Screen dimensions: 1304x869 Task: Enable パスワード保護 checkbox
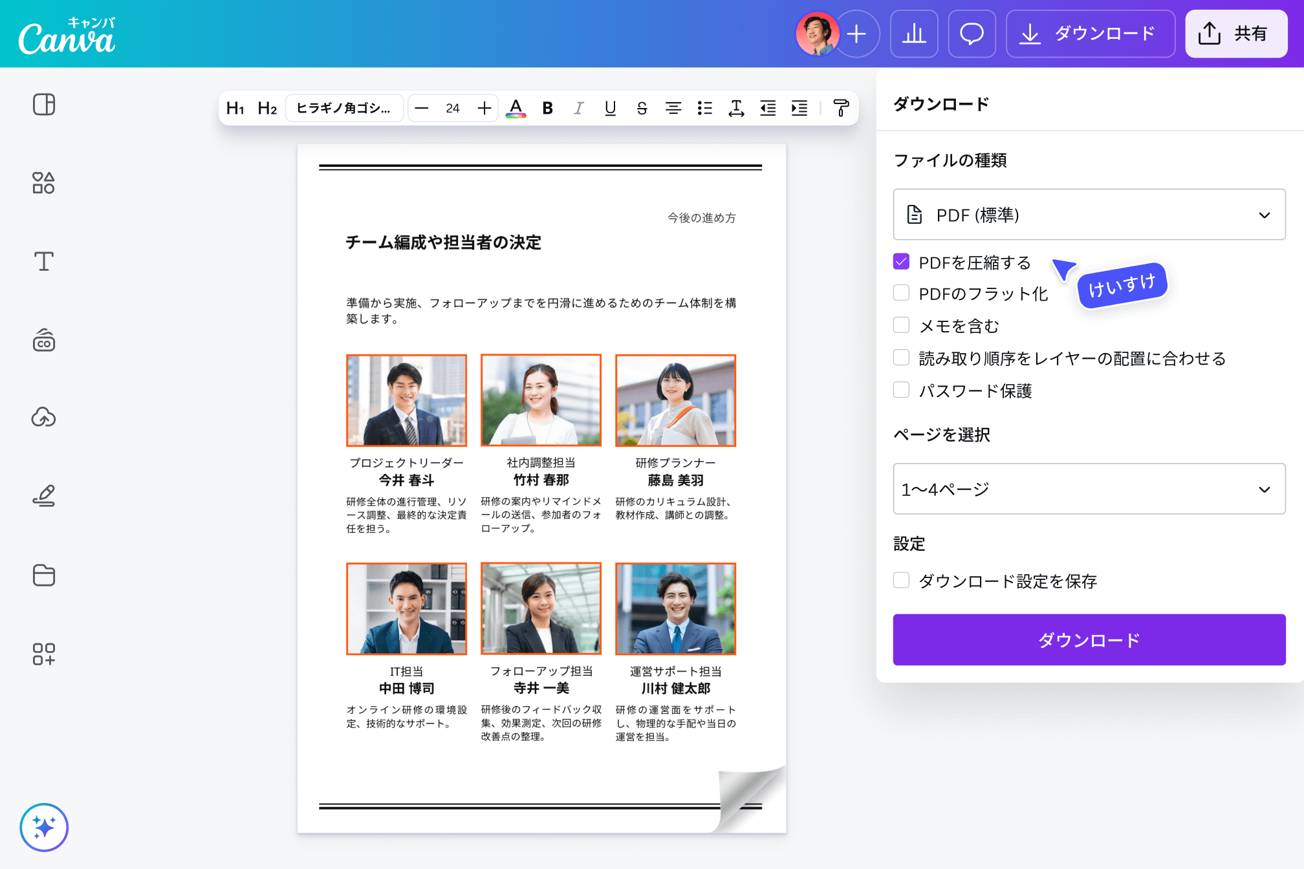click(x=901, y=389)
